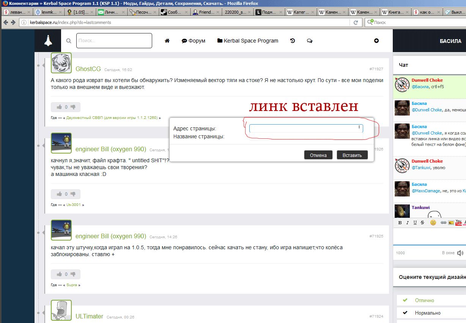Click Firefox forward arrow button

click(13, 22)
